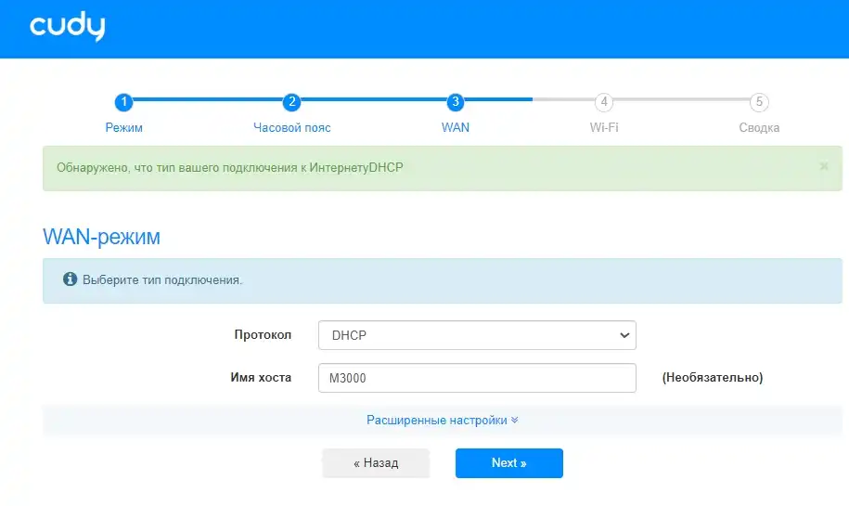Screen dimensions: 849x506
Task: Jump to step 5 circle
Action: coord(759,102)
